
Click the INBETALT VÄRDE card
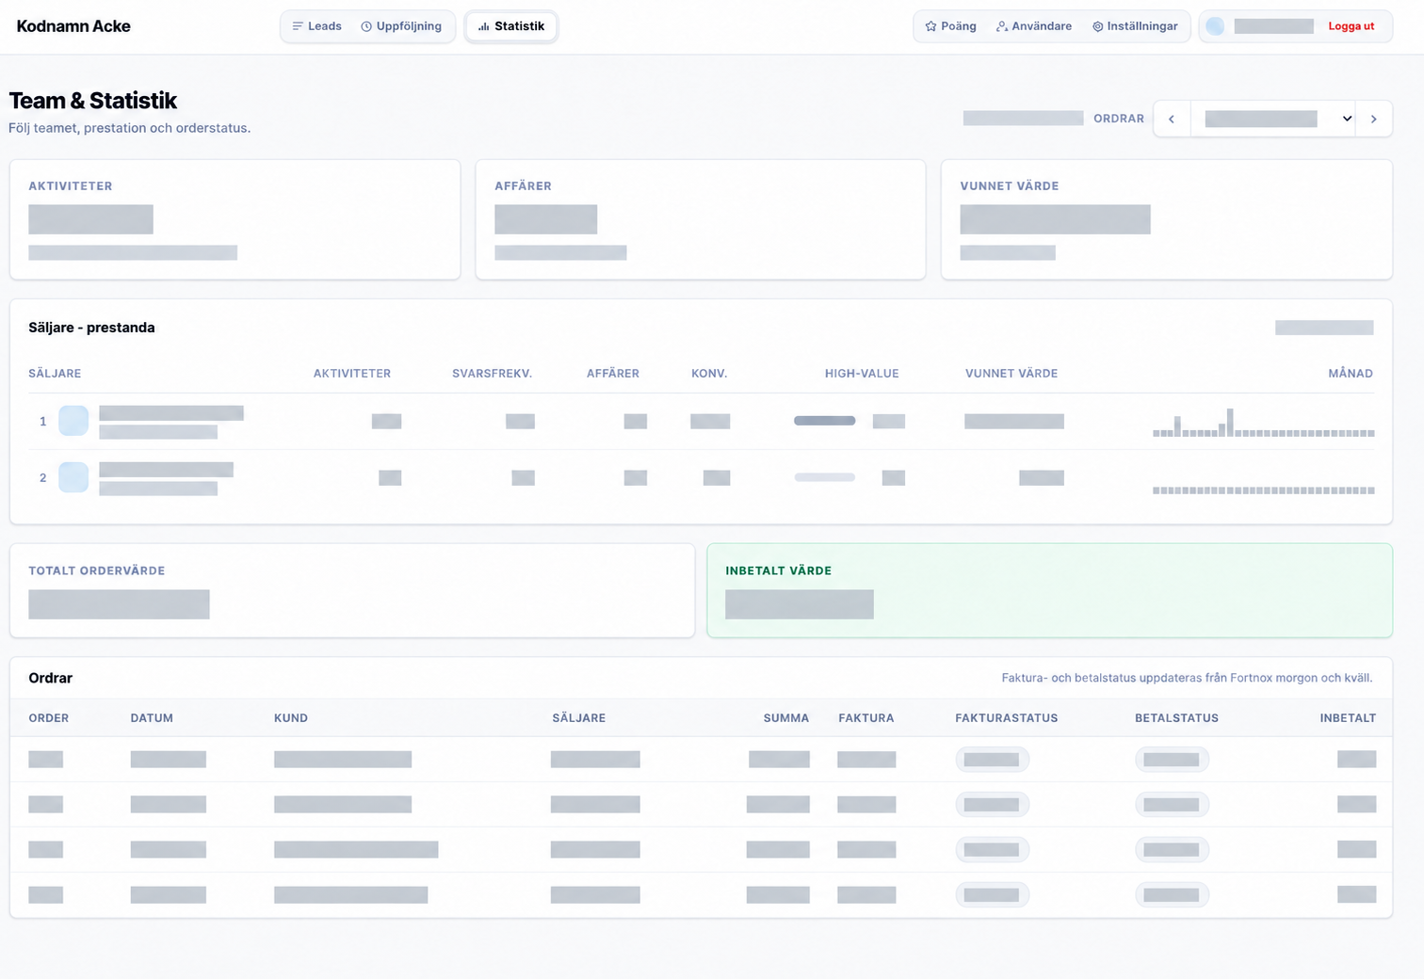click(1049, 590)
